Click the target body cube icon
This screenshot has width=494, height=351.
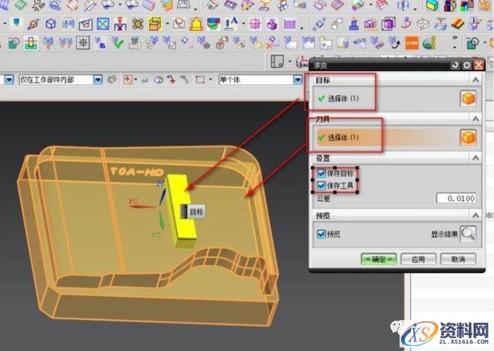click(x=467, y=98)
